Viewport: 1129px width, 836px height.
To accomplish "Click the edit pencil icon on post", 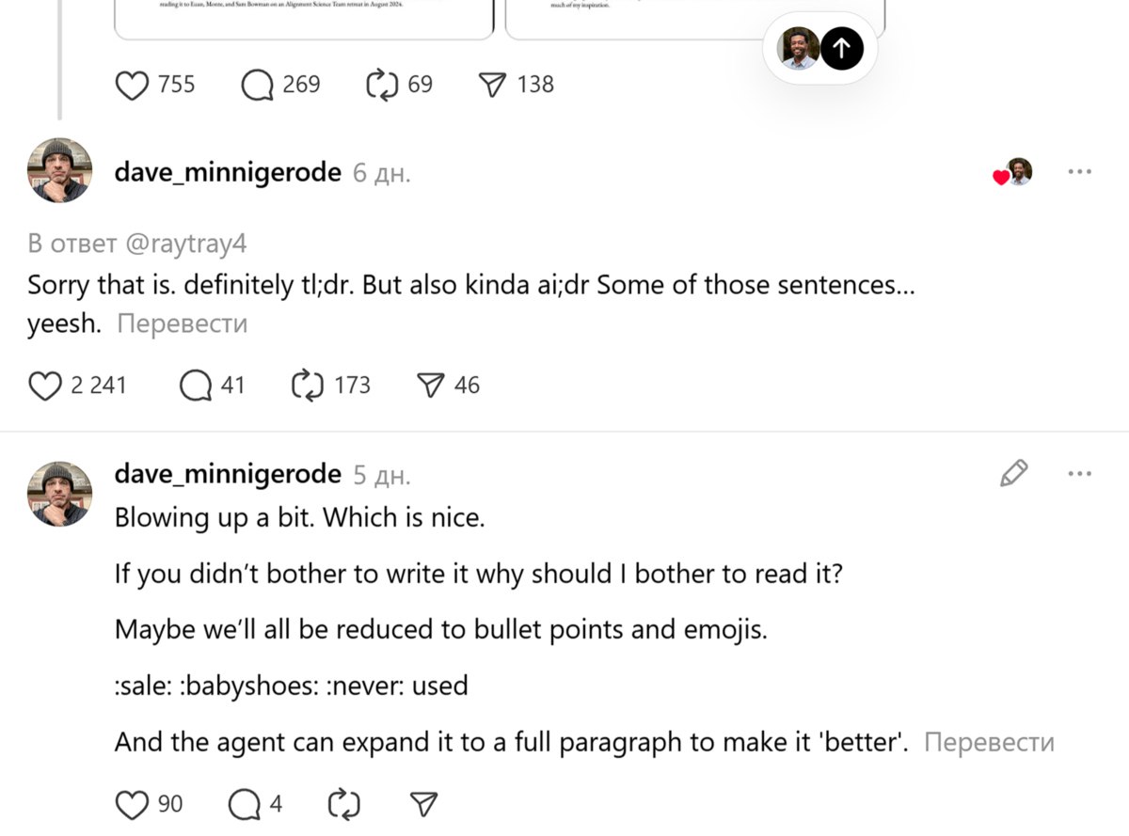I will pyautogui.click(x=1013, y=473).
